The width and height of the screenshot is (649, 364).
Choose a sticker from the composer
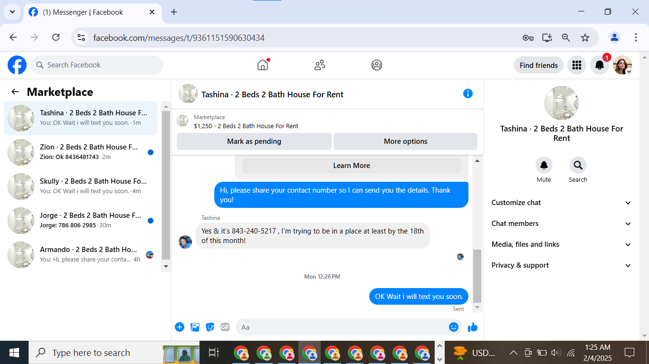click(210, 327)
